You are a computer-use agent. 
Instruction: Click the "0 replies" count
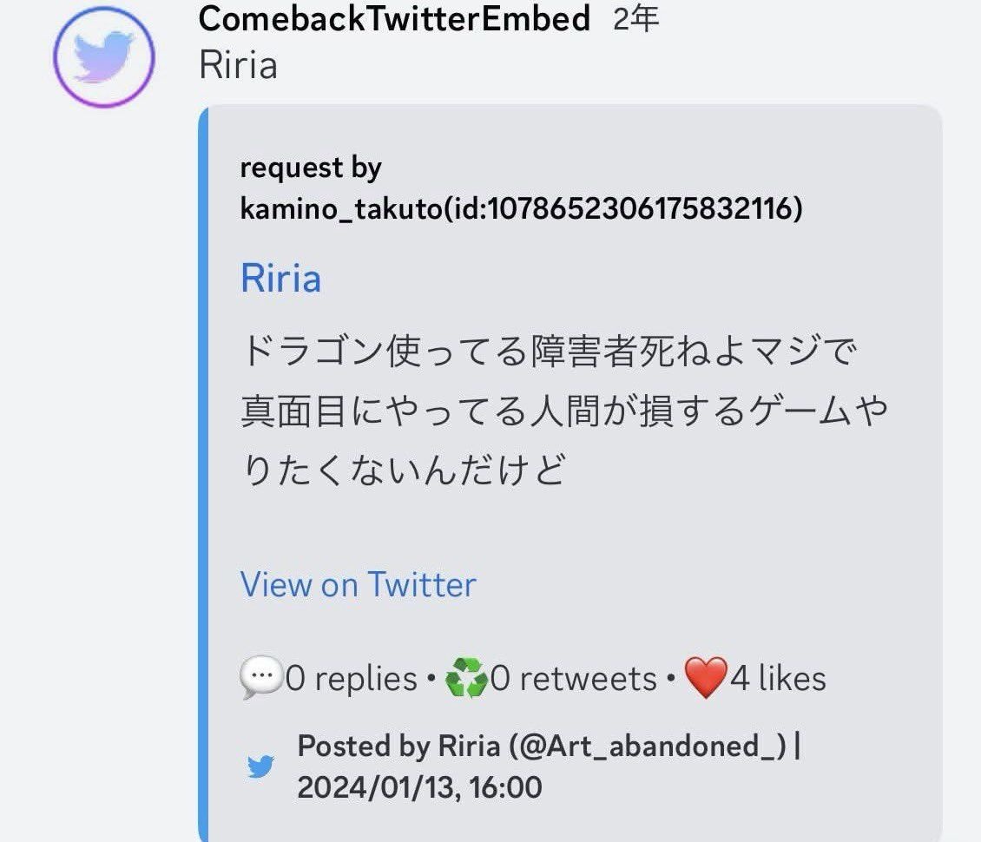[352, 679]
